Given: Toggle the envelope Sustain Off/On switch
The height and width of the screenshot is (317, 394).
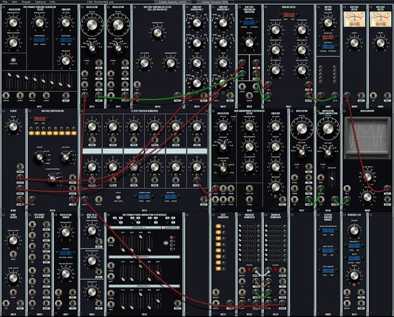Looking at the screenshot, I should point(66,40).
